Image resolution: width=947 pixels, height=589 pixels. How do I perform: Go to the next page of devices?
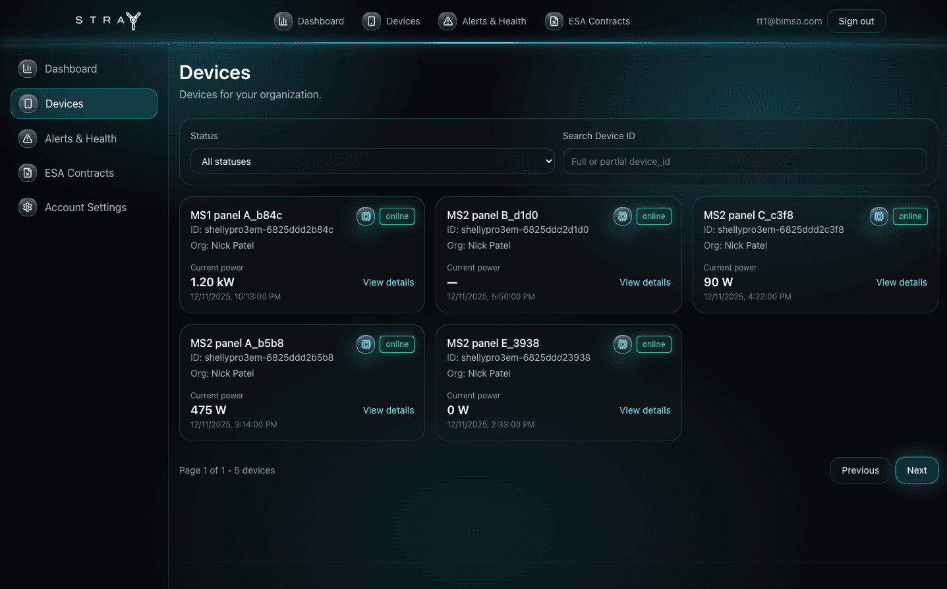916,470
